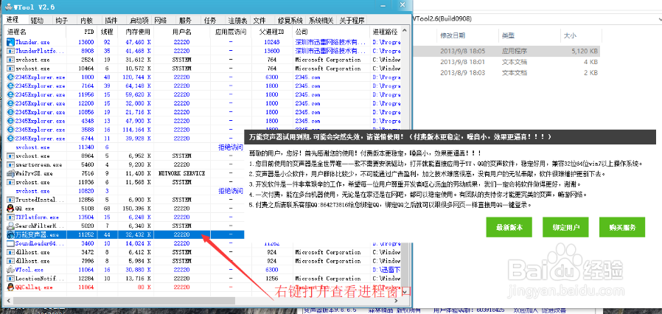Click the green 最新版本 button
Screen dimensions: 662x314
pos(509,228)
